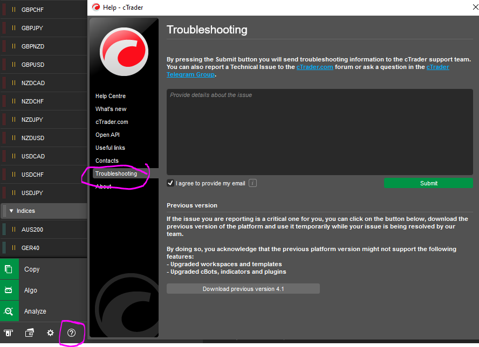This screenshot has height=347, width=479.
Task: Open the Open API menu item
Action: (x=107, y=135)
